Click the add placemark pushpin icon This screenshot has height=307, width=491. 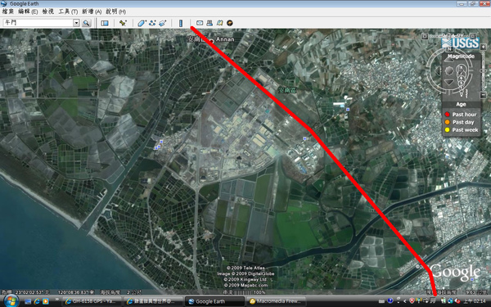[123, 23]
